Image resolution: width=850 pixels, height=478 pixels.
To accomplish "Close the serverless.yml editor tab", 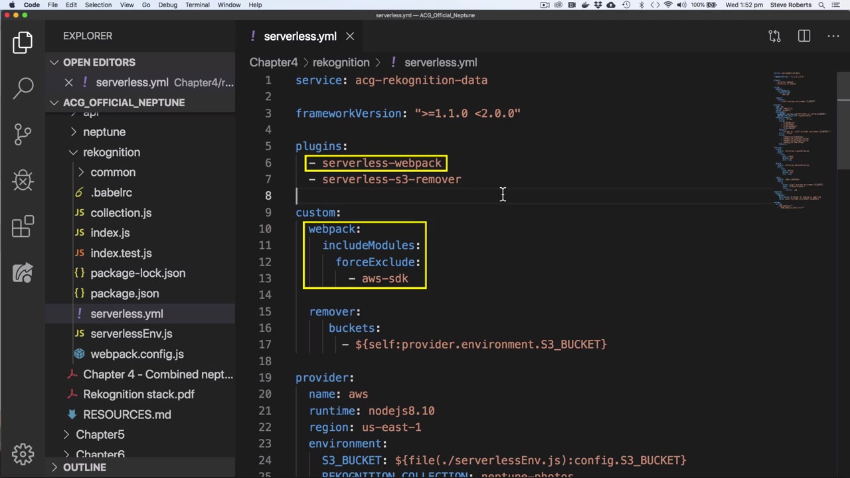I will tap(350, 37).
